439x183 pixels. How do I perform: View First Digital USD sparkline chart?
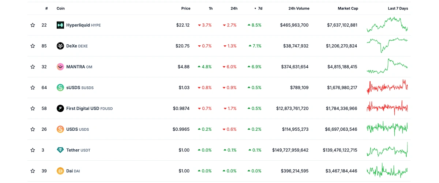click(387, 108)
